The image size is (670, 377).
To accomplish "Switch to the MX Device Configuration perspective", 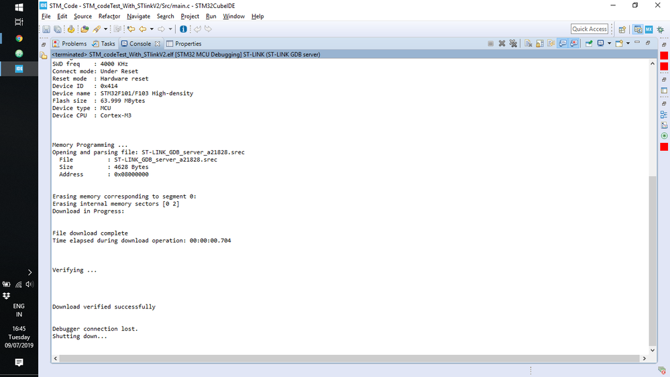I will tap(649, 29).
